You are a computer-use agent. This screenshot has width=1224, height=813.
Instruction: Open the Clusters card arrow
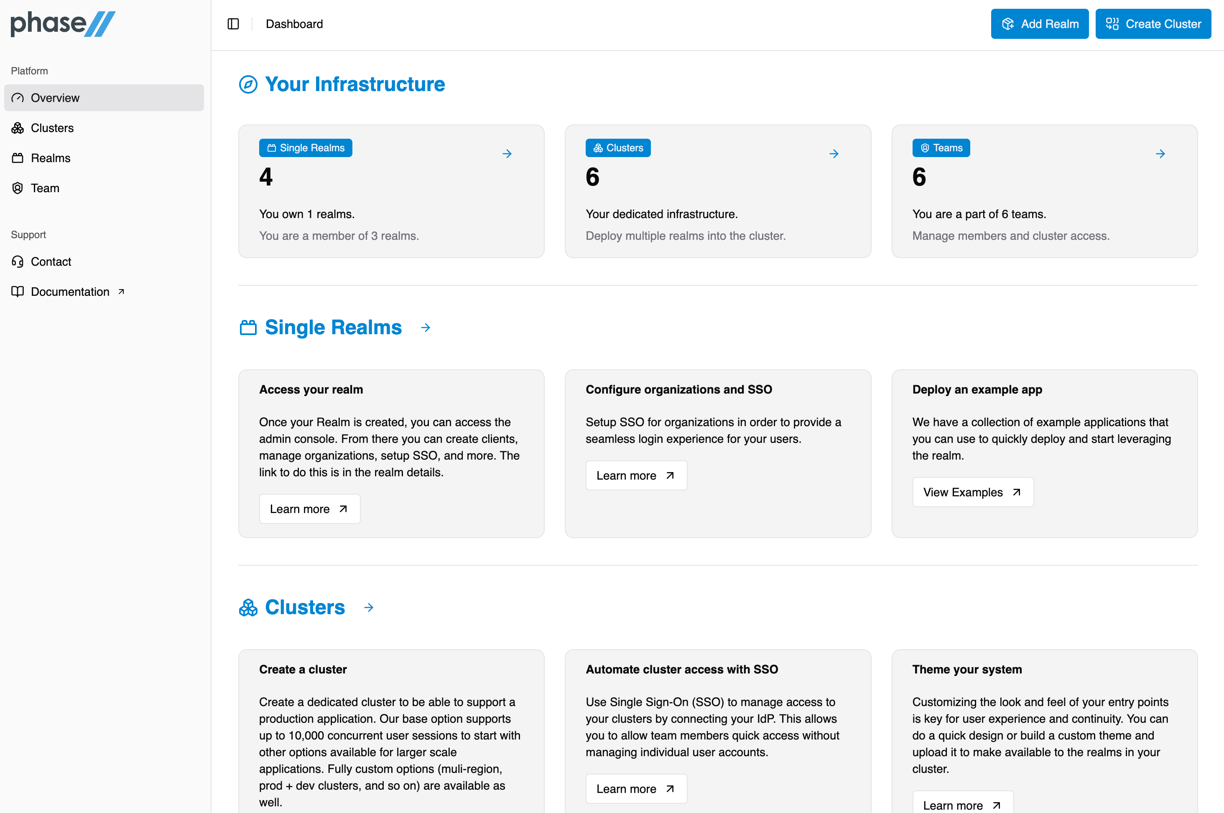point(834,153)
